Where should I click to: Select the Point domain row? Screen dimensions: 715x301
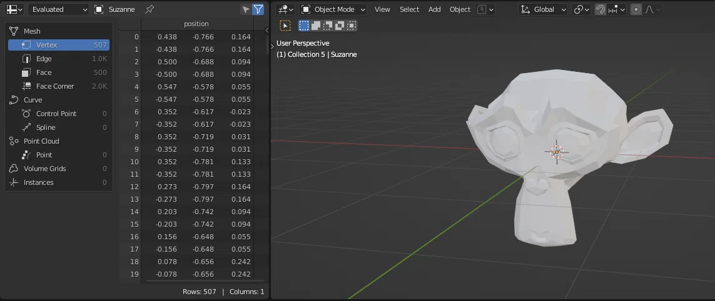coord(59,155)
